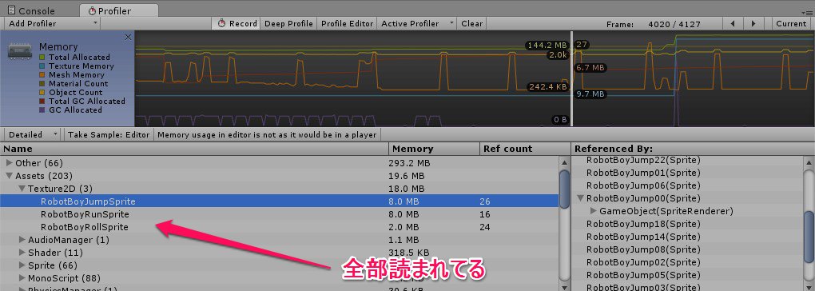815x291 pixels.
Task: Select the RobotBoyRollSprite row
Action: point(279,227)
